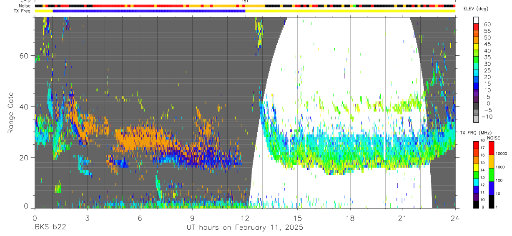The image size is (512, 236).
Task: Click the "35" value on the ELEV colorbar
Action: click(487, 57)
